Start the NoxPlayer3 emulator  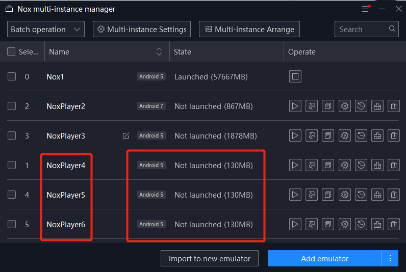[x=295, y=135]
